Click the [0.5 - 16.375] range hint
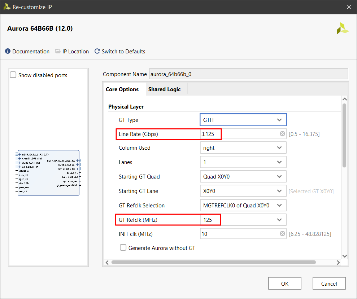This screenshot has width=357, height=299. 304,134
